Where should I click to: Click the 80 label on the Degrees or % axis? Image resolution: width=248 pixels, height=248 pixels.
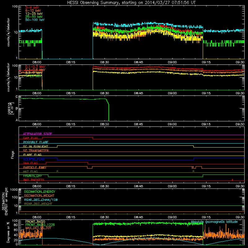point(16,225)
